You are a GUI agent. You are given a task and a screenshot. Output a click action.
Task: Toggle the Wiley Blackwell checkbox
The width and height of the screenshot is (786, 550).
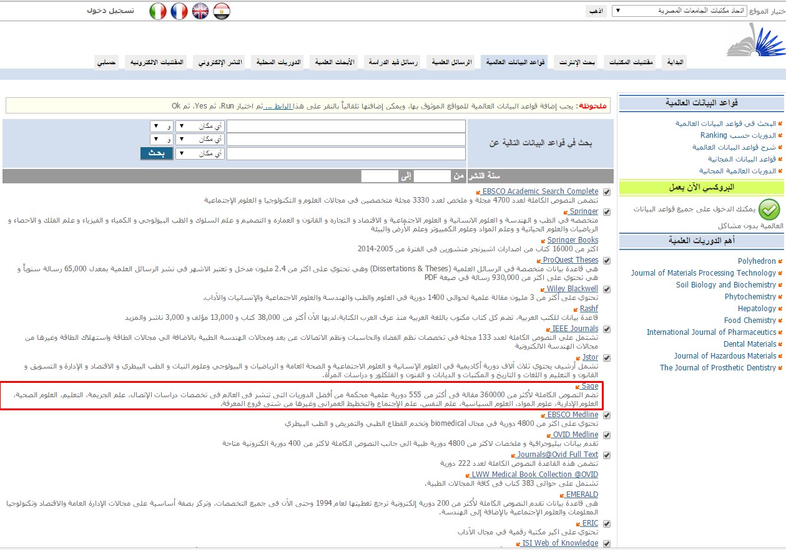(x=607, y=289)
